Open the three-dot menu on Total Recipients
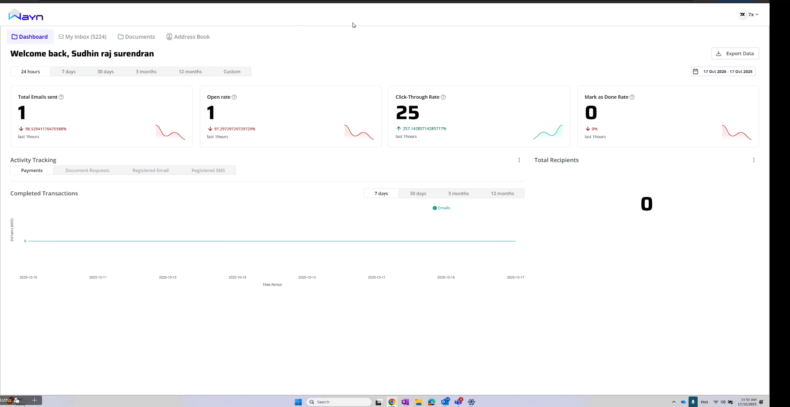Viewport: 790px width, 407px height. pos(754,160)
